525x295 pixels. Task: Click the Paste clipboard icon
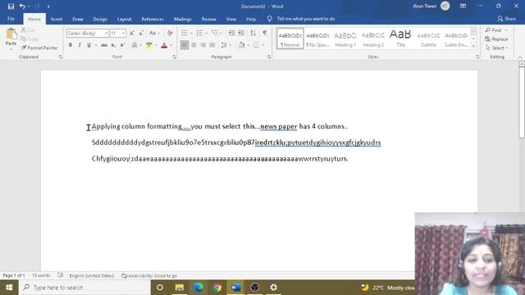point(11,34)
